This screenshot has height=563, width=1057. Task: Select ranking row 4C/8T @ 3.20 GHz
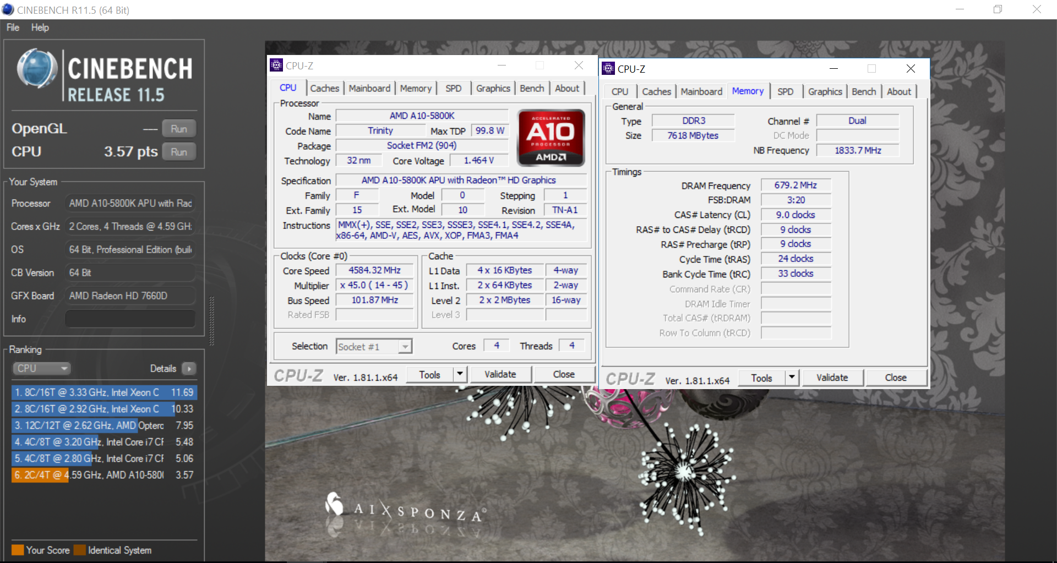(104, 442)
